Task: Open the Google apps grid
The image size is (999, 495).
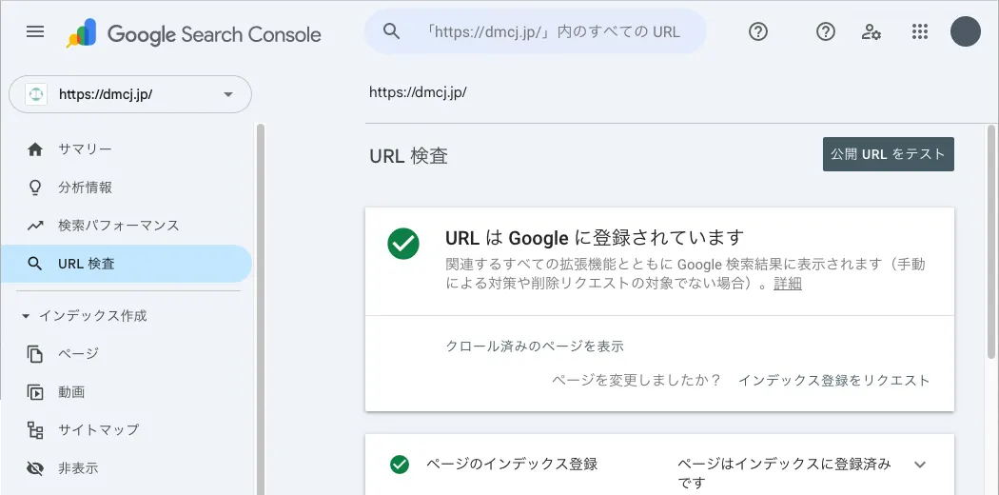Action: click(x=919, y=31)
